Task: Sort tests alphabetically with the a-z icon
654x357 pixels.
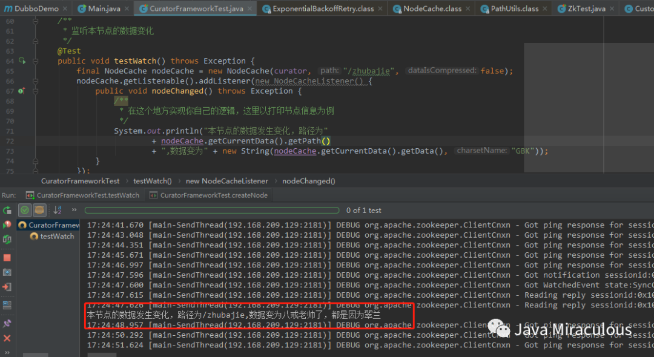Action: [58, 211]
